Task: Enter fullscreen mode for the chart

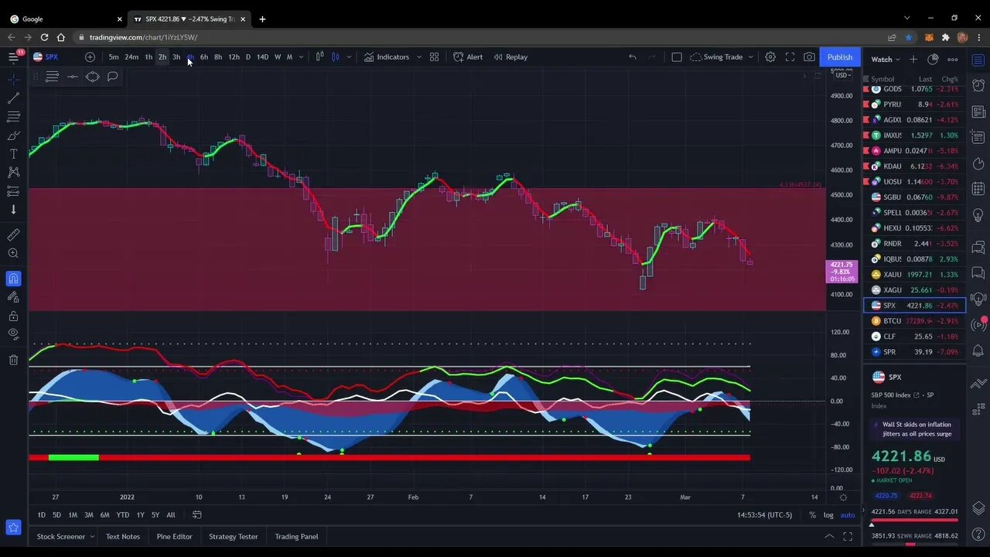Action: pos(790,56)
